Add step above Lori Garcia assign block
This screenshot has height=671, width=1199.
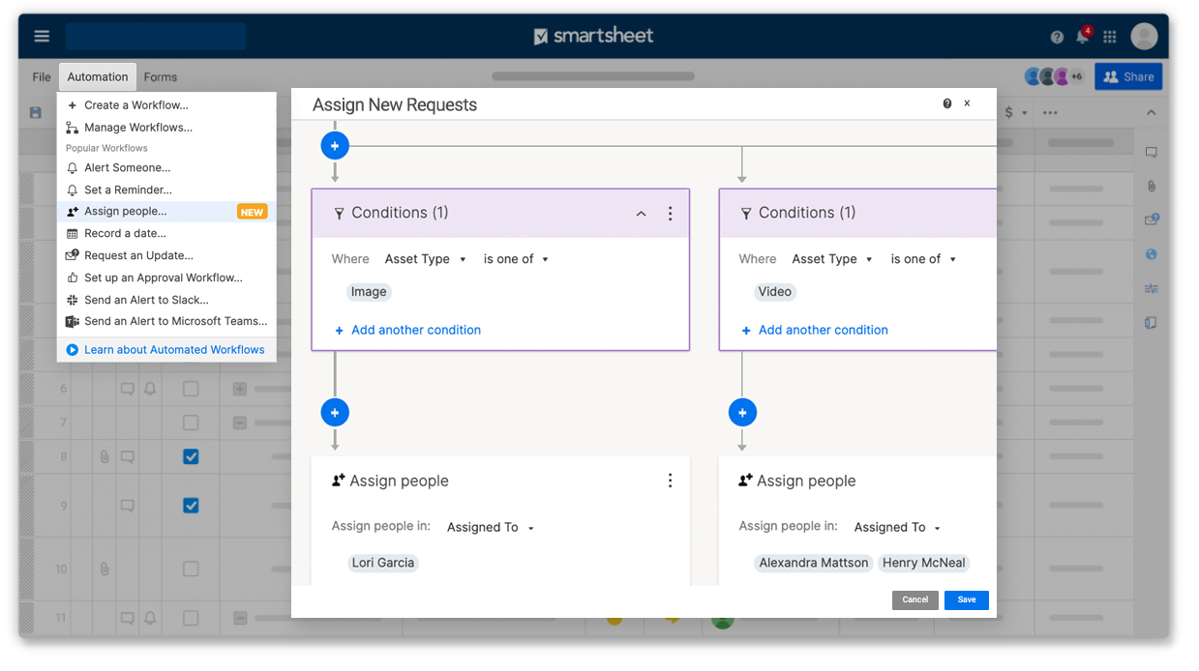335,413
